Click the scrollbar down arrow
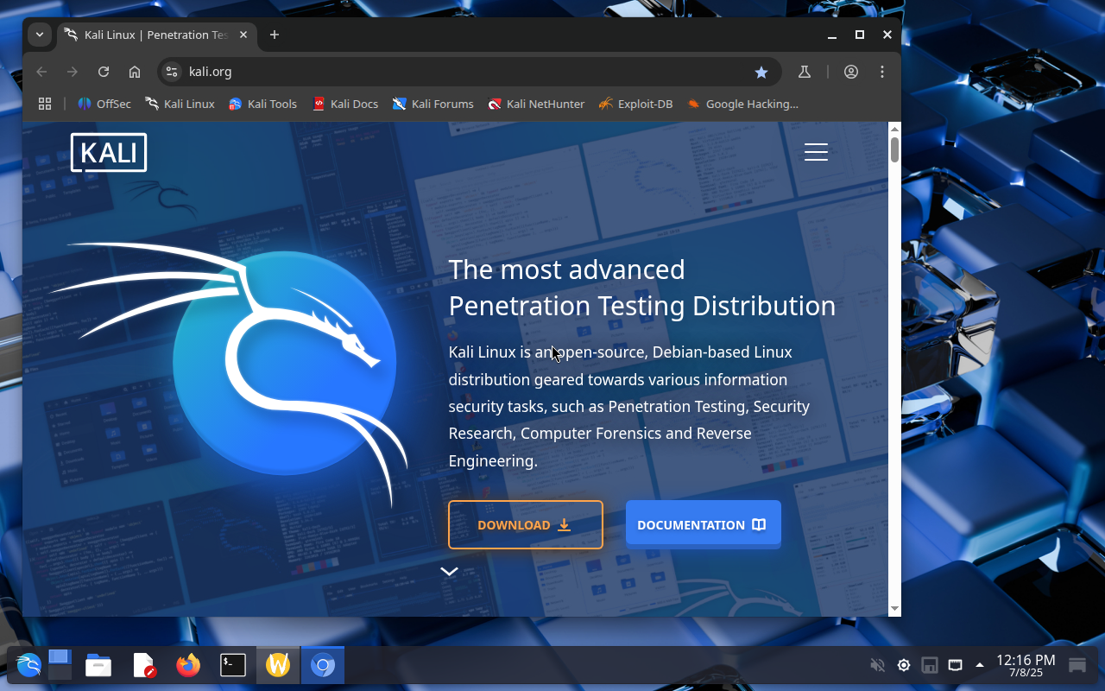The height and width of the screenshot is (691, 1105). [894, 610]
